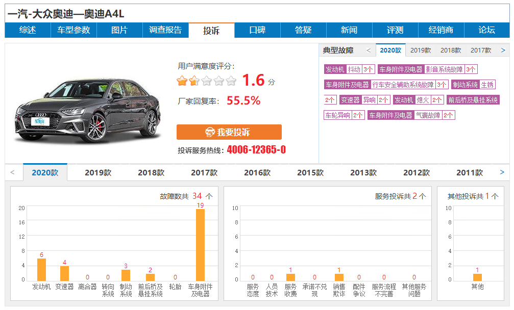Image resolution: width=514 pixels, height=310 pixels.
Task: Click the first rating star
Action: (x=182, y=81)
